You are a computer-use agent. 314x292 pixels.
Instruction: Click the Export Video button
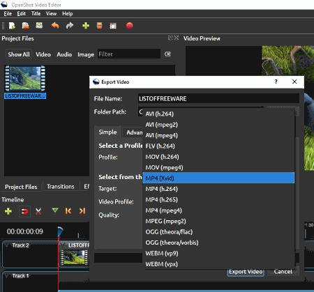[246, 272]
